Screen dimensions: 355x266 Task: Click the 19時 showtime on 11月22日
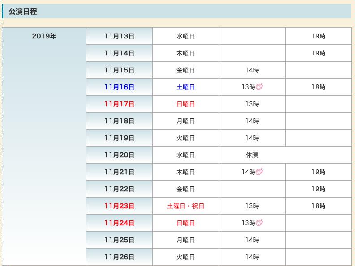pos(319,189)
